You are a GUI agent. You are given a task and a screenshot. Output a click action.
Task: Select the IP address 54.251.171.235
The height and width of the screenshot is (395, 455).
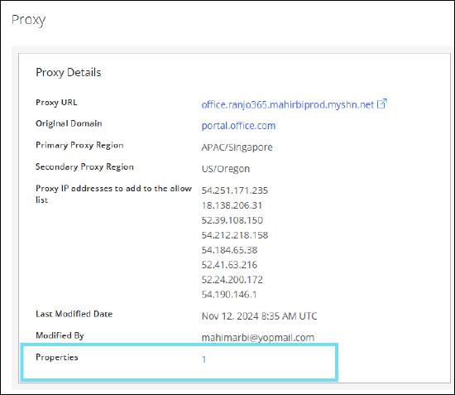click(x=235, y=190)
